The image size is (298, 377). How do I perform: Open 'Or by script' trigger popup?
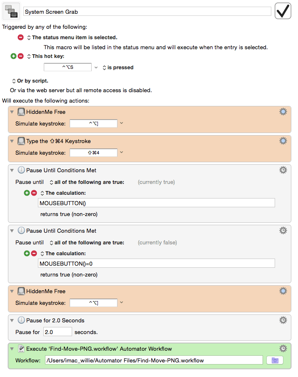click(x=30, y=81)
